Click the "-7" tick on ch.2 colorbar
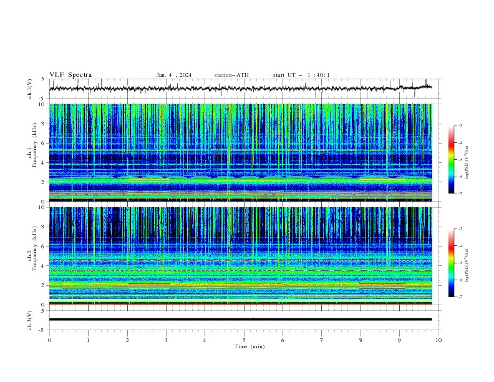Image resolution: width=494 pixels, height=382 pixels. pyautogui.click(x=460, y=296)
